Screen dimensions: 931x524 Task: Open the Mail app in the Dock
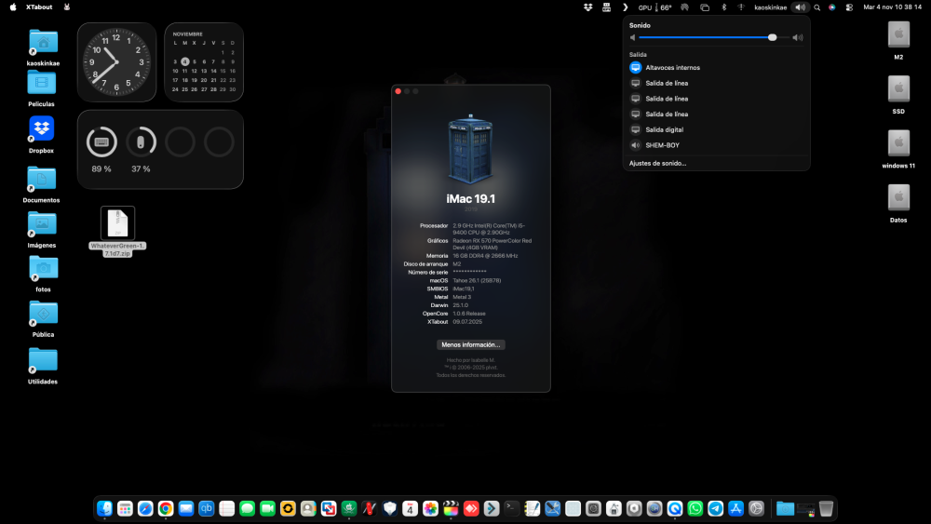coord(186,508)
